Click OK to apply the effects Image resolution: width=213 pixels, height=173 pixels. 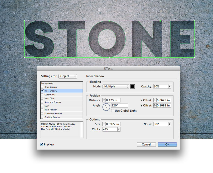(167, 144)
